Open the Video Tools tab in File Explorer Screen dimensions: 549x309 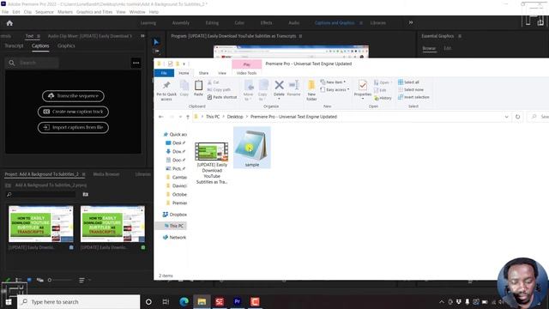click(246, 73)
